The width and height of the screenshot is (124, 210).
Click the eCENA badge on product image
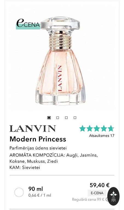coord(28,24)
